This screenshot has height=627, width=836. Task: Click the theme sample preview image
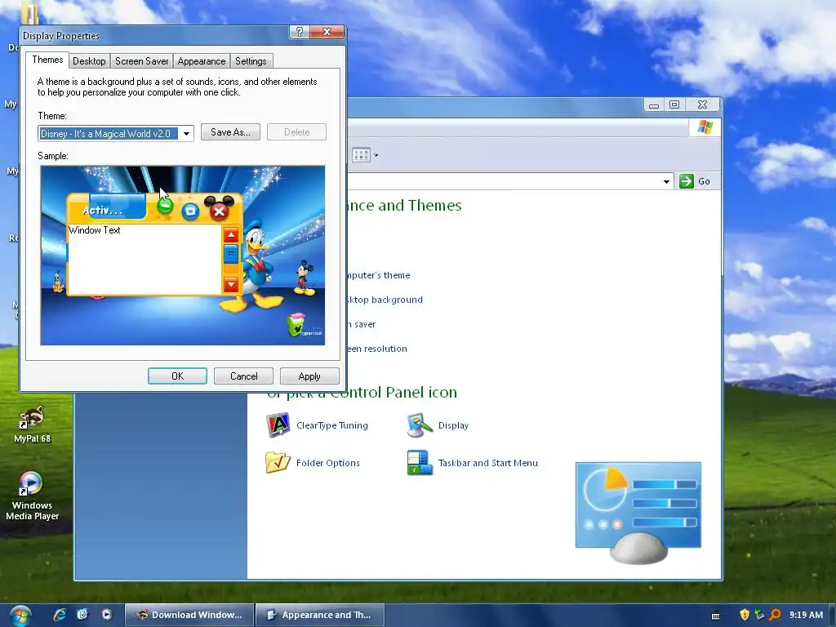coord(183,256)
